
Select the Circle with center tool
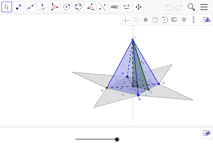point(67,7)
